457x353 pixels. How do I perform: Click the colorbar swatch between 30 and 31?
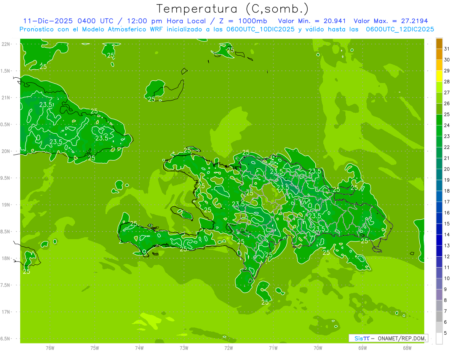pyautogui.click(x=439, y=54)
